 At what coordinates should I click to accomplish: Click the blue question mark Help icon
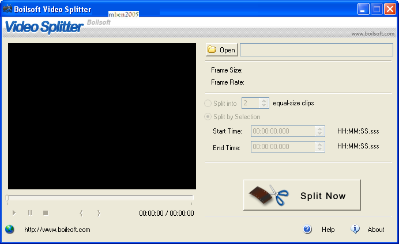[307, 229]
